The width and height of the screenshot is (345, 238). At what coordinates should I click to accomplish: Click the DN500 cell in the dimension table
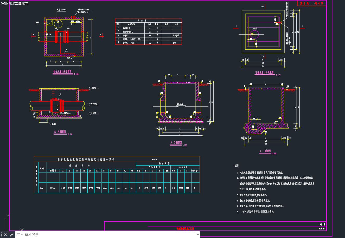click(x=53, y=188)
